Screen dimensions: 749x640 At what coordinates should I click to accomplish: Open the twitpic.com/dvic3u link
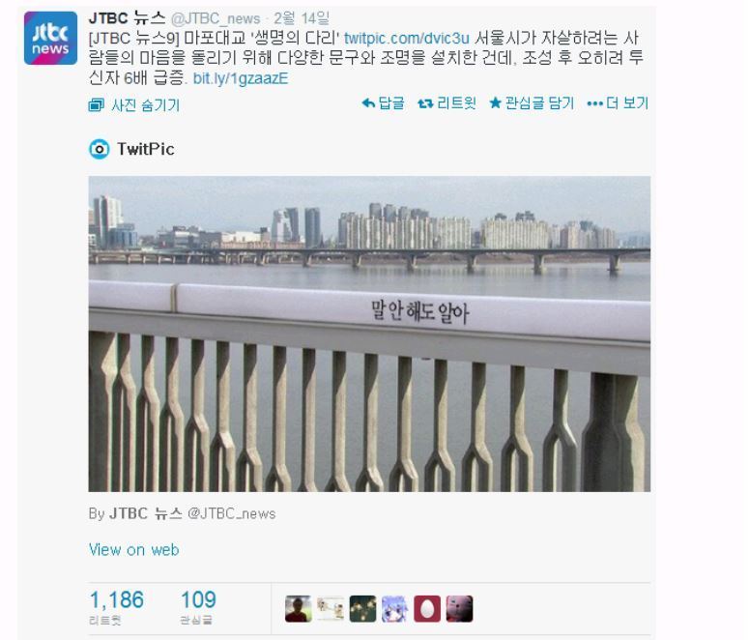407,39
